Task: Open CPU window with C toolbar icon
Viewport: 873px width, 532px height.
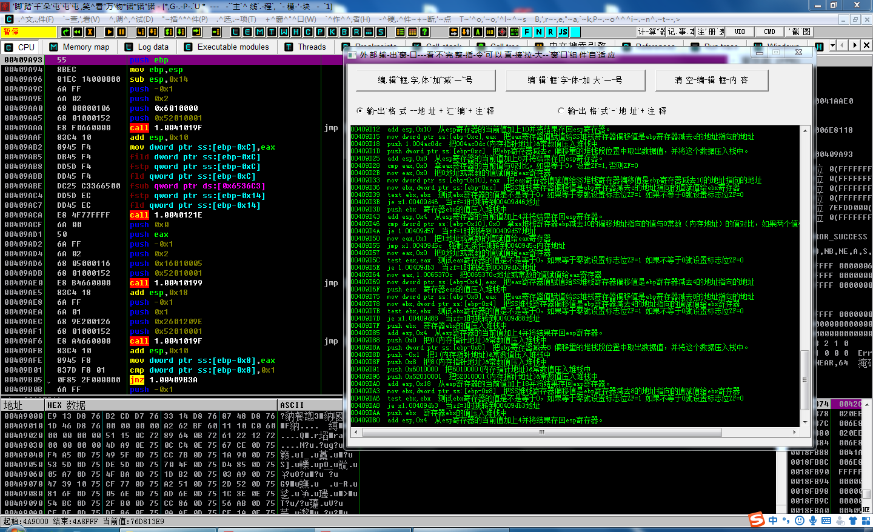Action: click(x=308, y=32)
